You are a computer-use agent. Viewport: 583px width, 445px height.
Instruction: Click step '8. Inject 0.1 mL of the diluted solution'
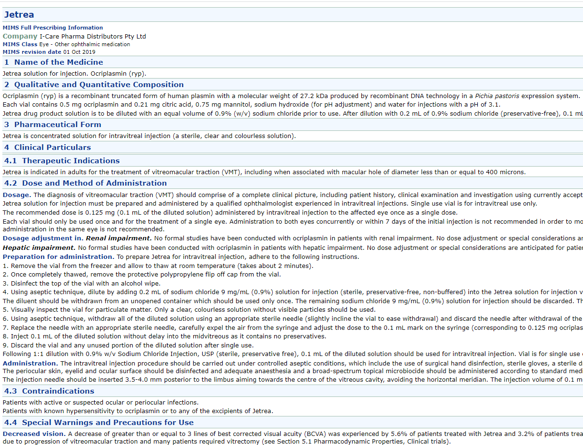tap(164, 336)
